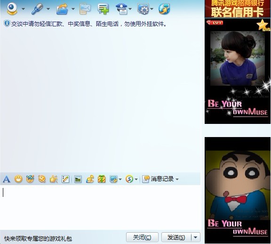Image resolution: width=271 pixels, height=244 pixels.
Task: Open the smiley emoticon picker
Action: pos(18,179)
